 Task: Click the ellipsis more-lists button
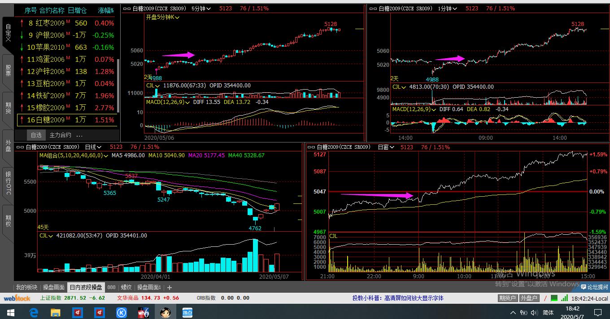click(x=80, y=135)
